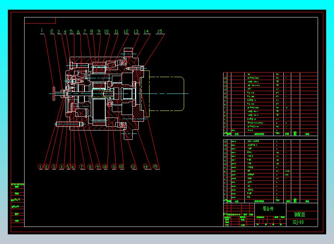The width and height of the screenshot is (334, 244).
Task: Select the red handwheel on the left
Action: [54, 93]
